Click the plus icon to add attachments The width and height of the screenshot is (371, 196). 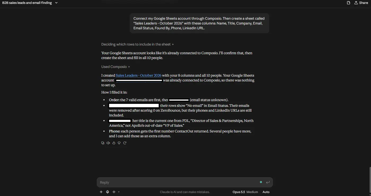point(101,192)
